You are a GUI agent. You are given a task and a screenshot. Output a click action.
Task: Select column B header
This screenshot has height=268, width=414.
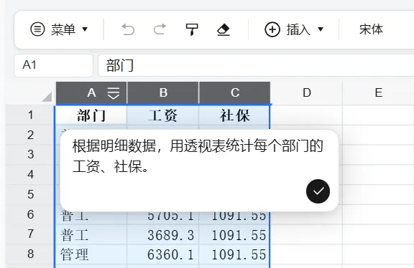(x=163, y=93)
